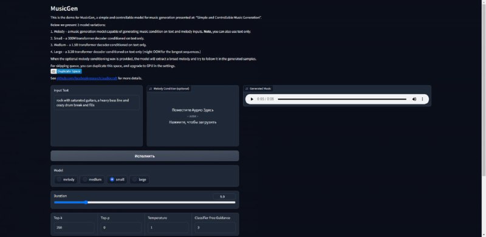This screenshot has width=486, height=237.
Task: Adjust the Duration slider
Action: pyautogui.click(x=145, y=202)
